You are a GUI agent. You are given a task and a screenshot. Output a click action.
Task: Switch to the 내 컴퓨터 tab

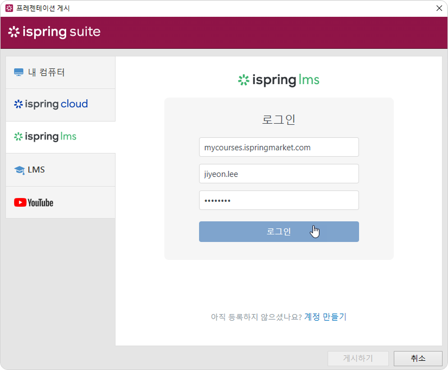[x=47, y=73]
